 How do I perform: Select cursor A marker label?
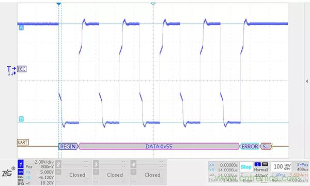[21, 27]
